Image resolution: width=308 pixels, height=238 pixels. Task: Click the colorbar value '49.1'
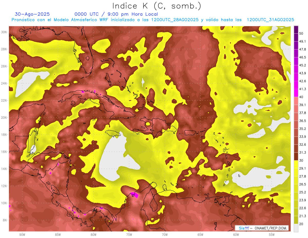pyautogui.click(x=303, y=41)
